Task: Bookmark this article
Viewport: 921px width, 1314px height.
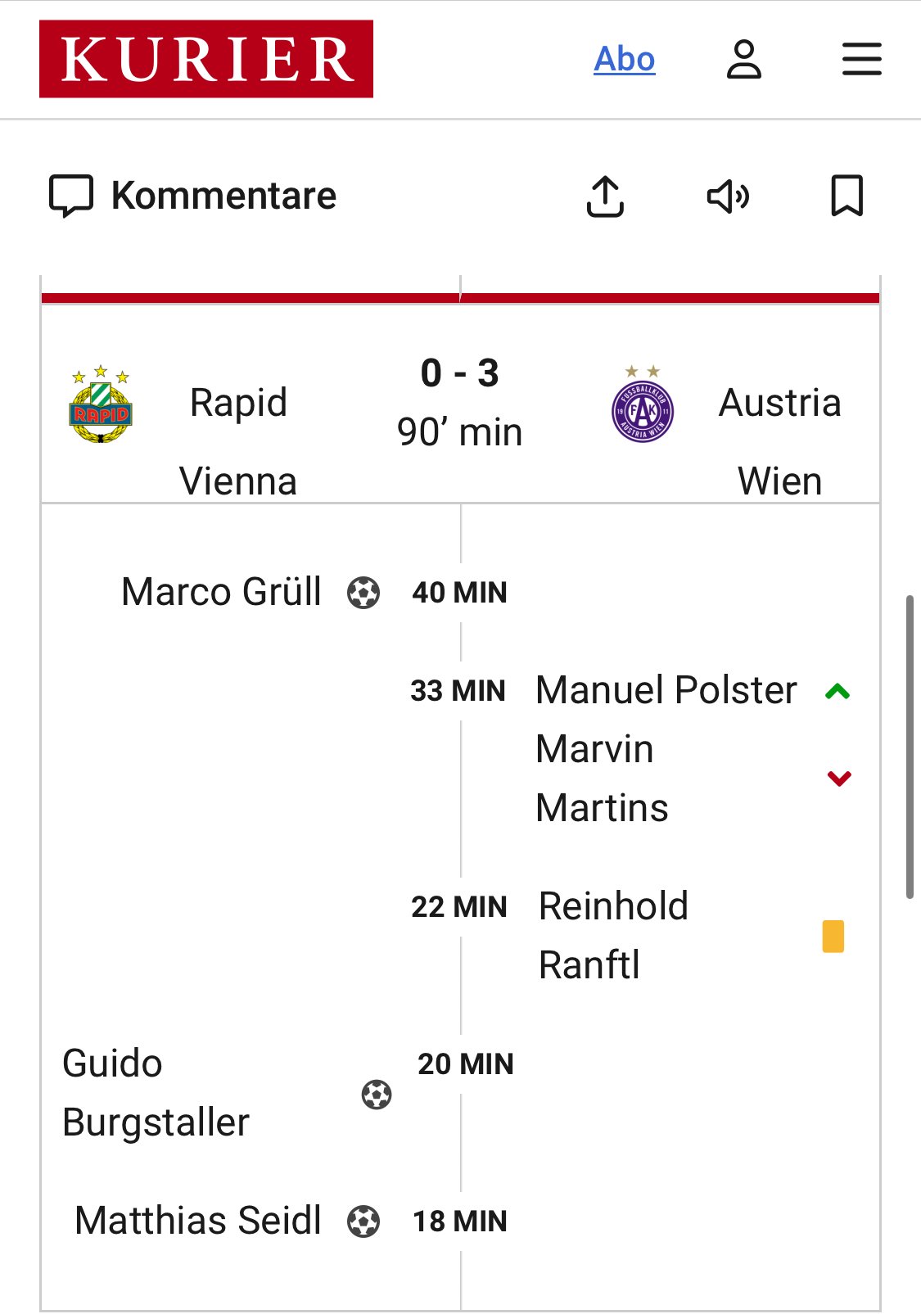Action: (847, 196)
